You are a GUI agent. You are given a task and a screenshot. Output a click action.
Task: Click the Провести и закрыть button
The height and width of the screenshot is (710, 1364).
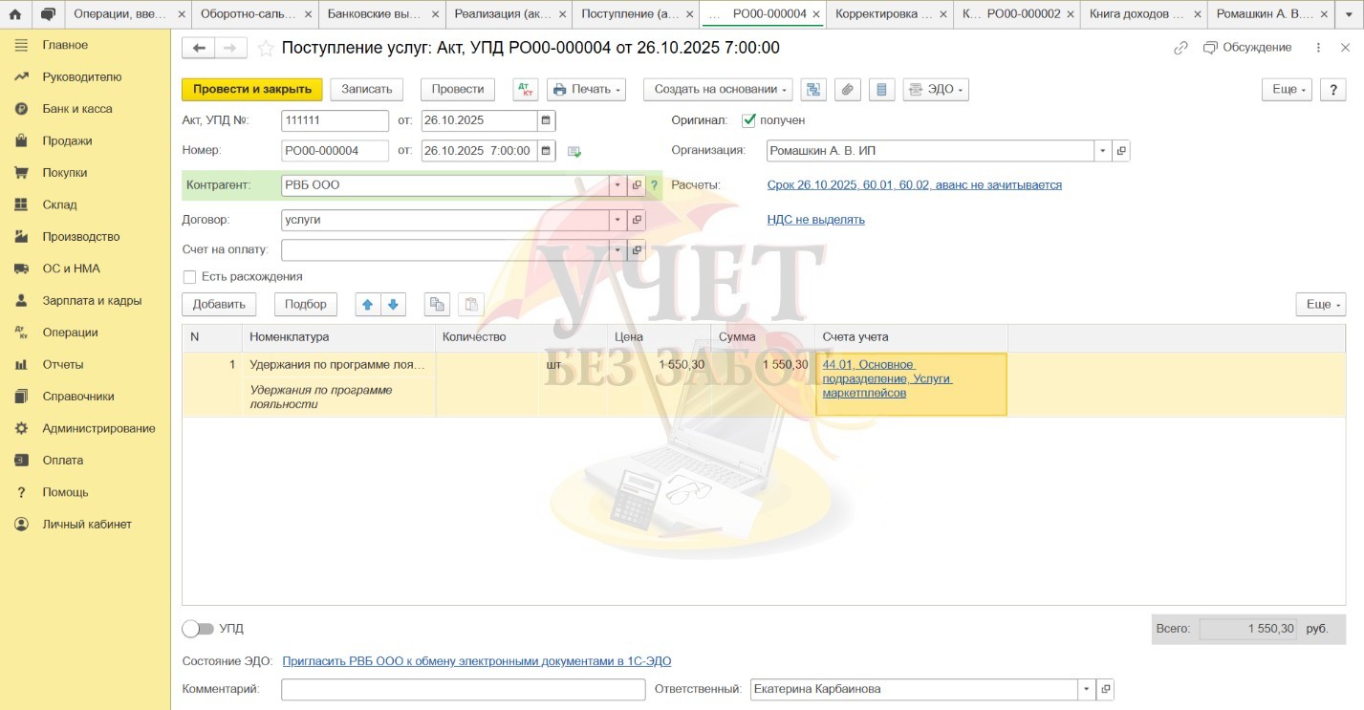point(252,89)
